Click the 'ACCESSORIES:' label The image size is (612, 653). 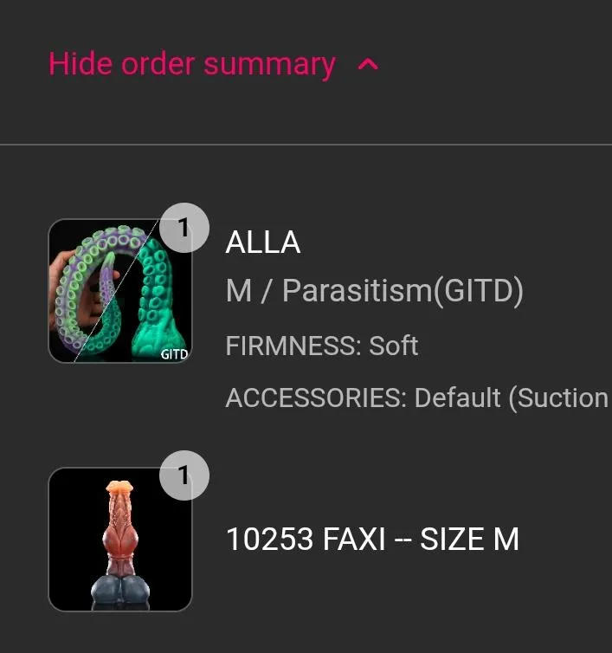[315, 398]
